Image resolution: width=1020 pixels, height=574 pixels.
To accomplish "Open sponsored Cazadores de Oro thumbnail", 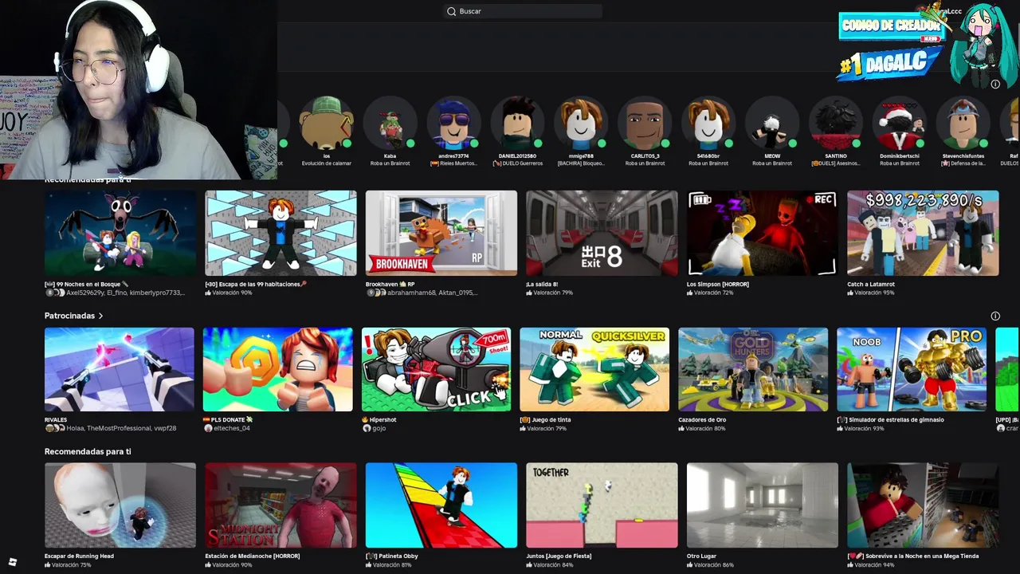I will pos(753,369).
